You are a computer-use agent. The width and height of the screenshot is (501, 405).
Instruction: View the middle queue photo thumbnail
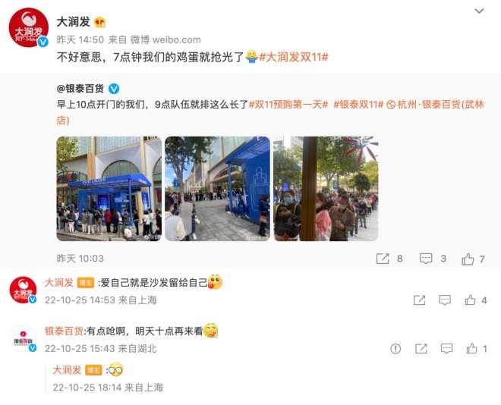pos(217,189)
